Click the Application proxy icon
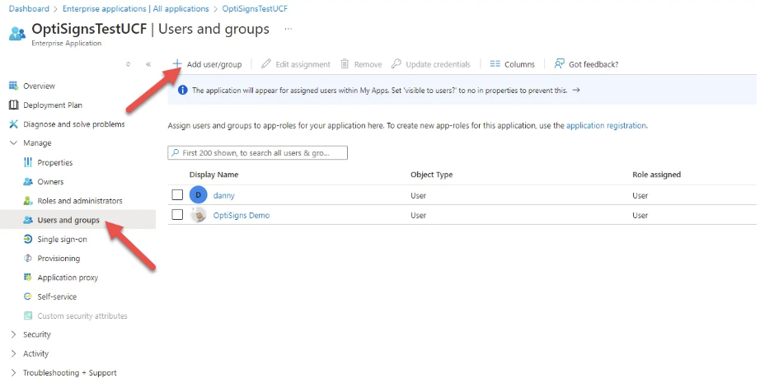 click(28, 278)
